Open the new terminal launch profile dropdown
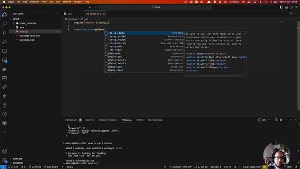Viewport: 300px width, 169px height. 272,120
